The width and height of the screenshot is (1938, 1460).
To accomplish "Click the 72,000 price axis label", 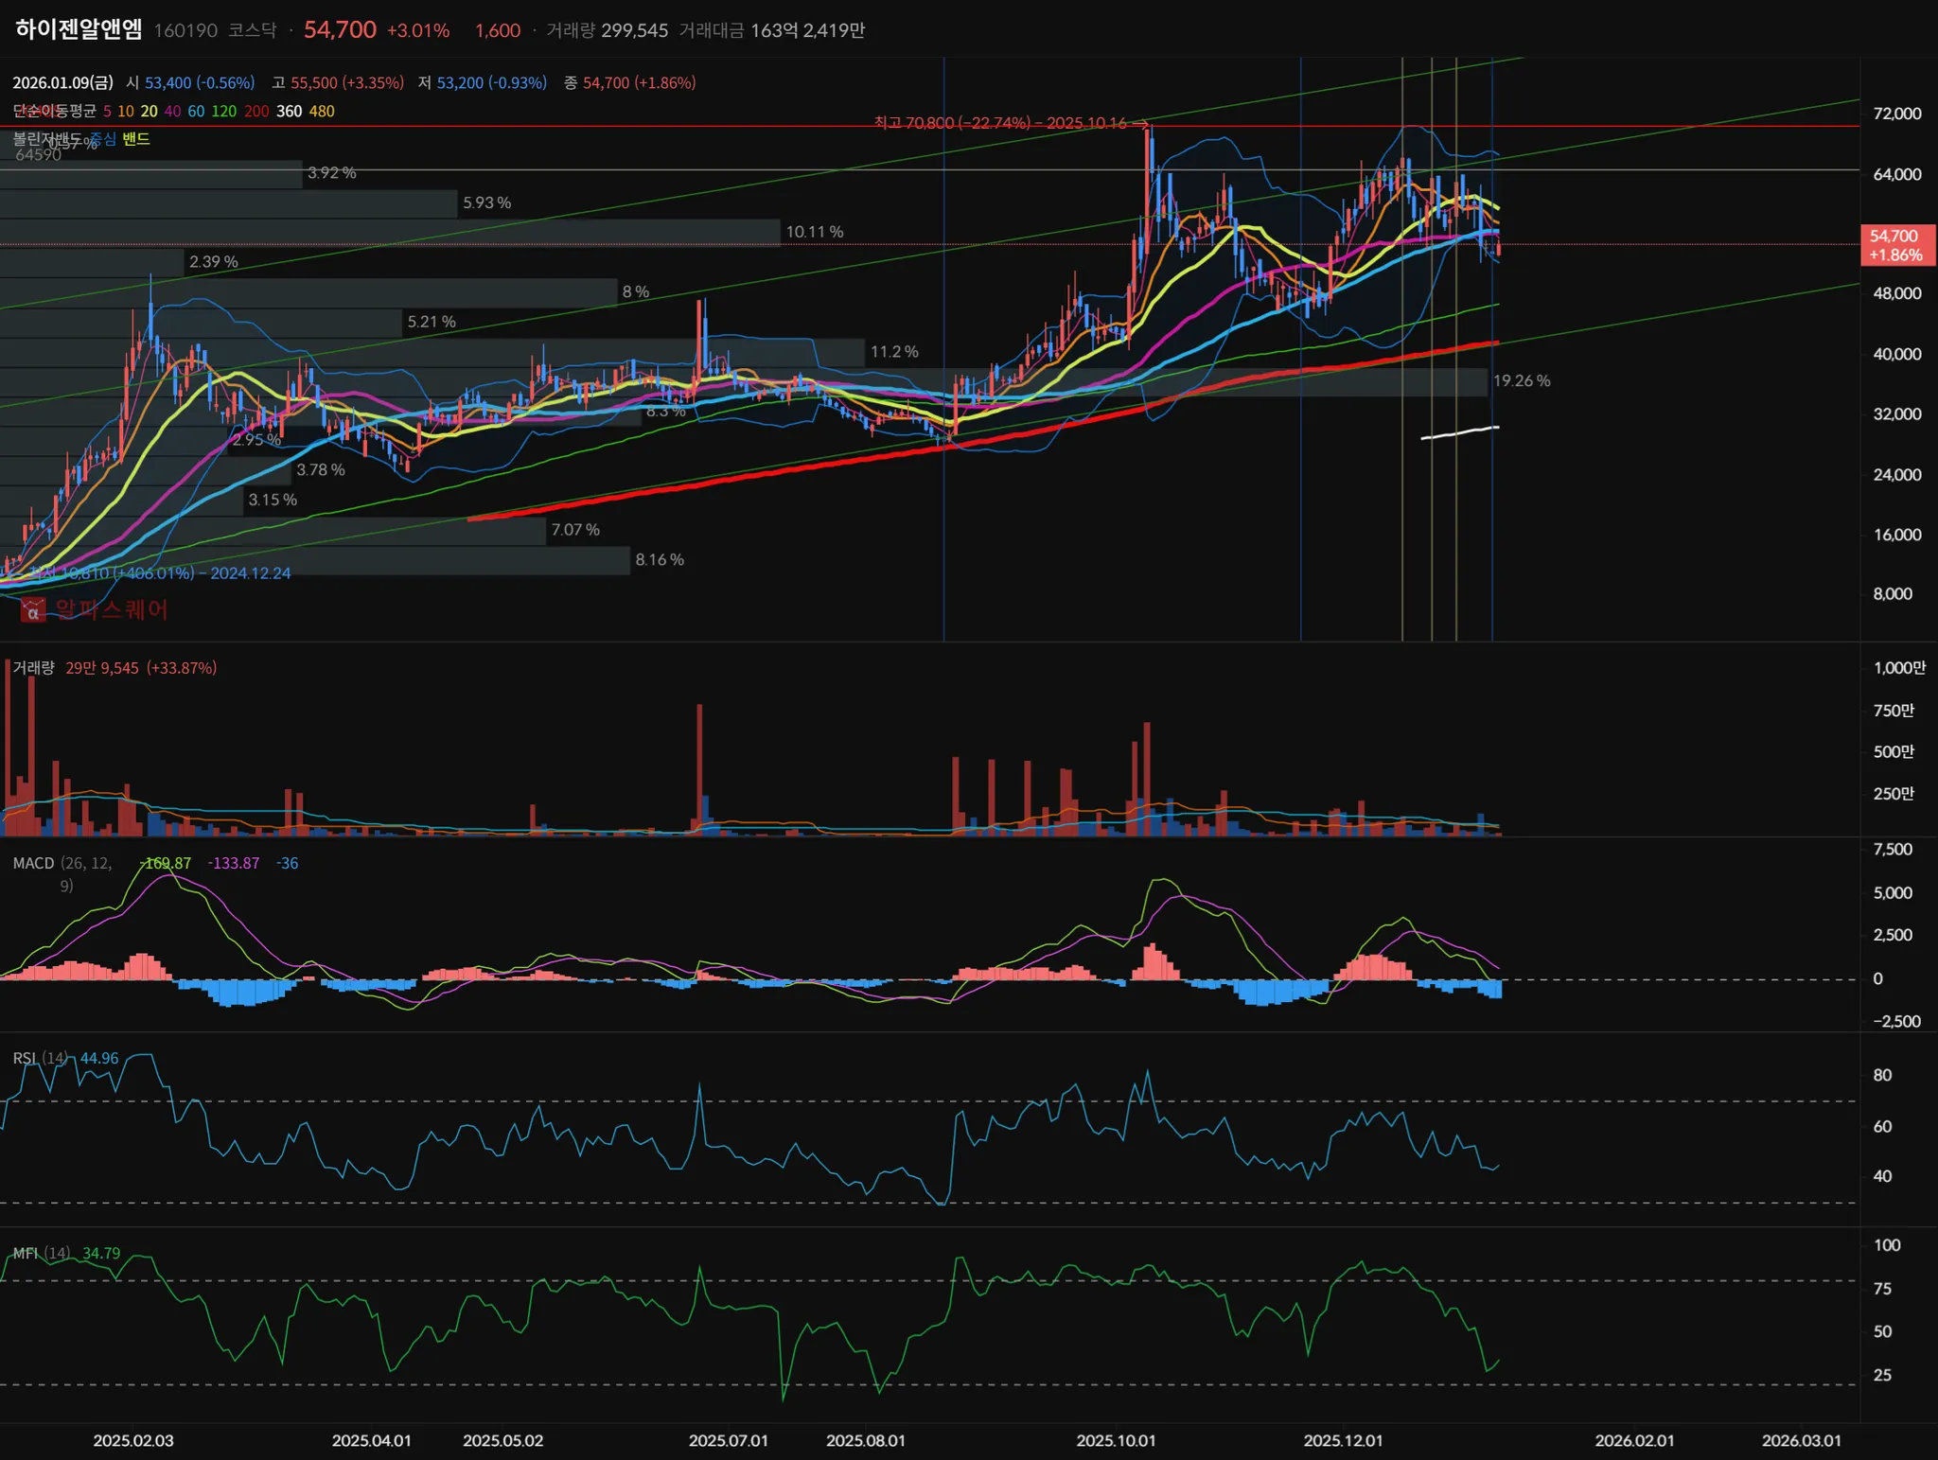I will [1896, 114].
